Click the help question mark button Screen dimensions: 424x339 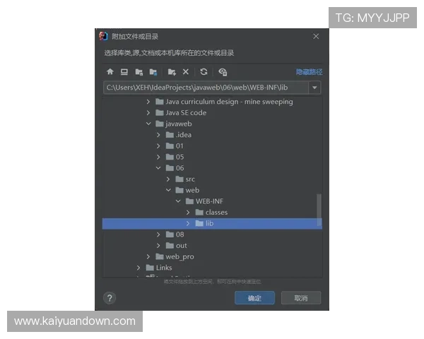pyautogui.click(x=110, y=298)
